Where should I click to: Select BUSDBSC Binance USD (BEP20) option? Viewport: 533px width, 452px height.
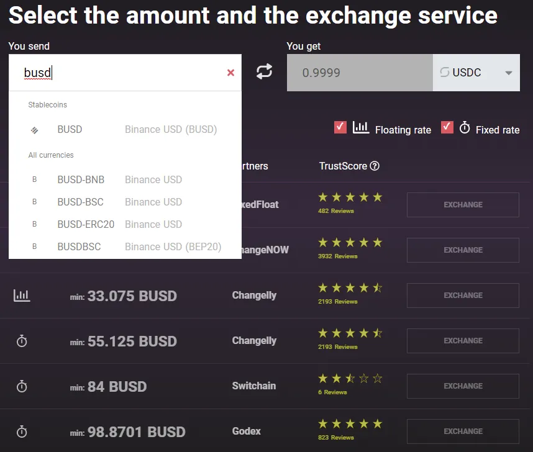click(125, 246)
